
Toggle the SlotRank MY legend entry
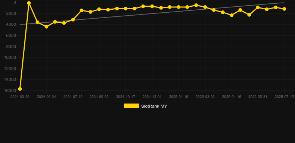coord(145,106)
